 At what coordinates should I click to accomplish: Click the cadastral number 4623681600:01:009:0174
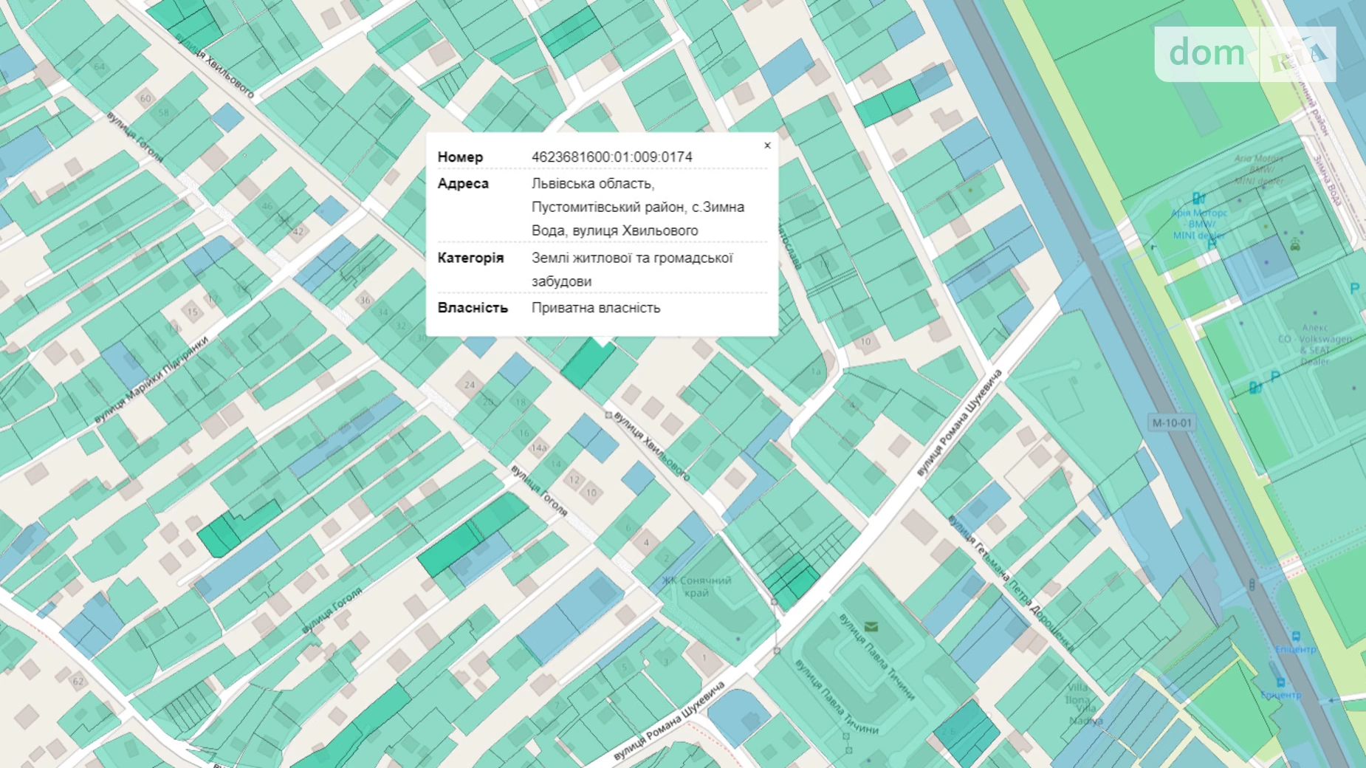pos(611,157)
